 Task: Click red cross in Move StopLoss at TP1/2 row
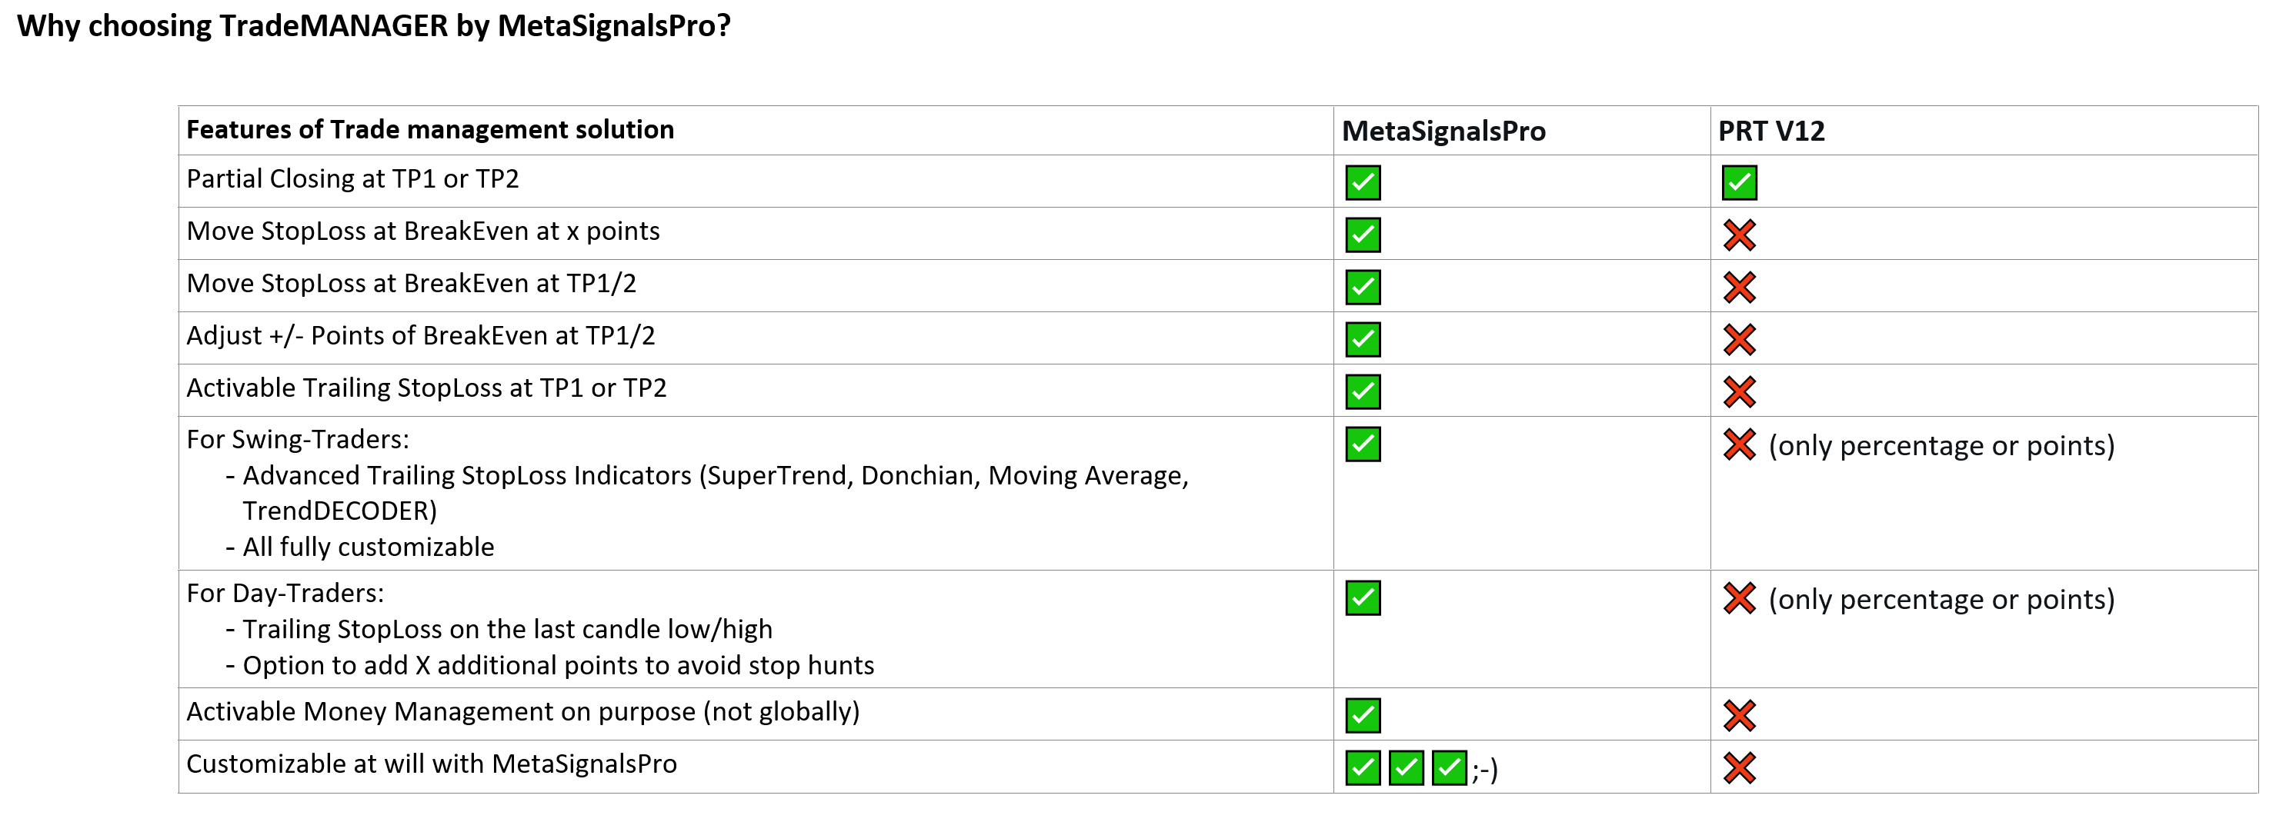[x=1738, y=288]
